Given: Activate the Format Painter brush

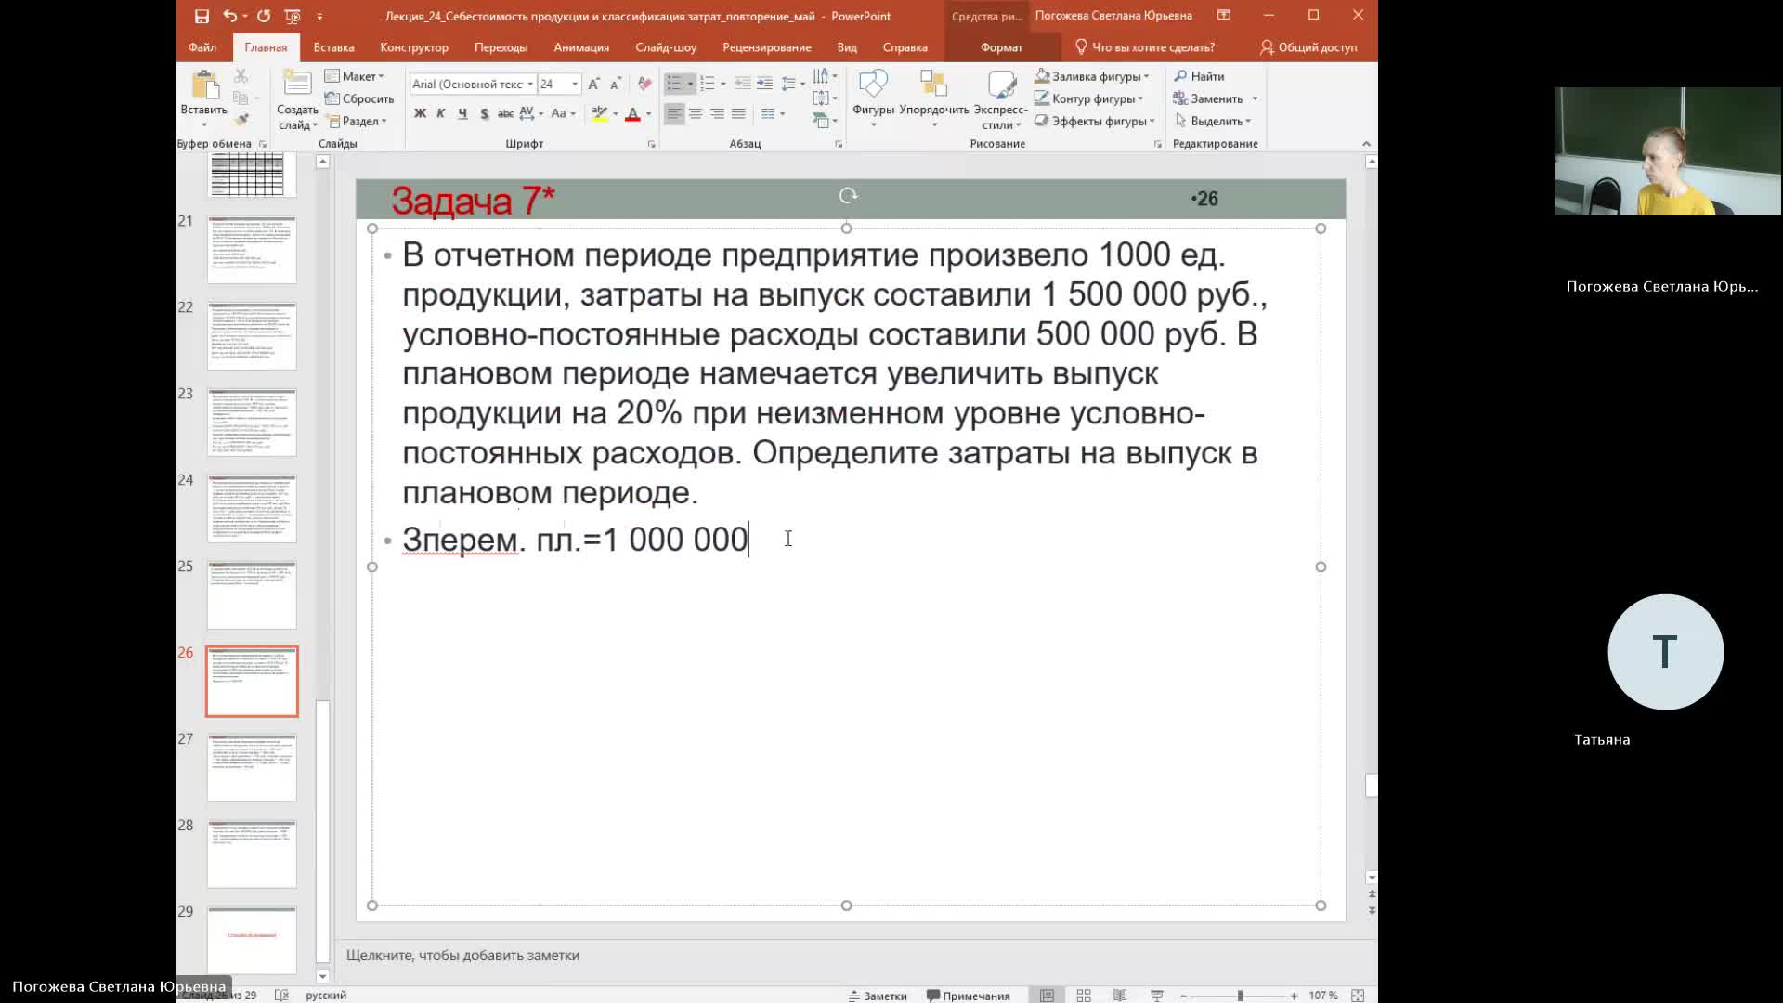Looking at the screenshot, I should tap(241, 120).
